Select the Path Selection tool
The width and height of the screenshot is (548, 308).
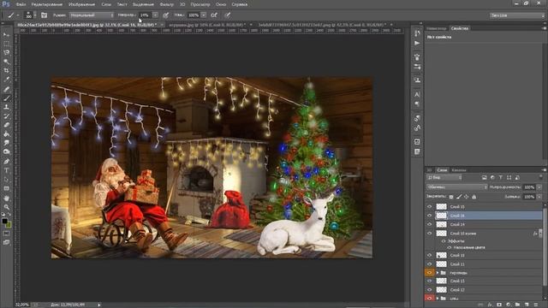tap(6, 180)
